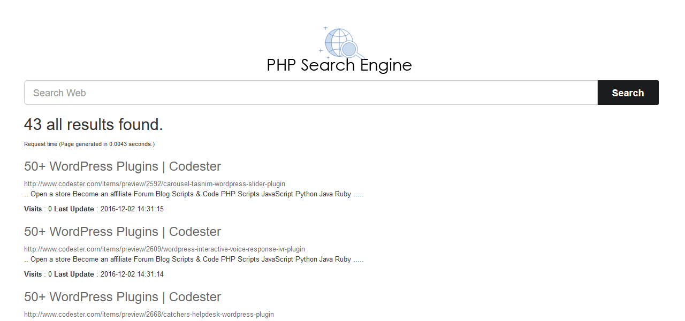Click the page generation request time text
This screenshot has height=321, width=685.
tap(89, 144)
